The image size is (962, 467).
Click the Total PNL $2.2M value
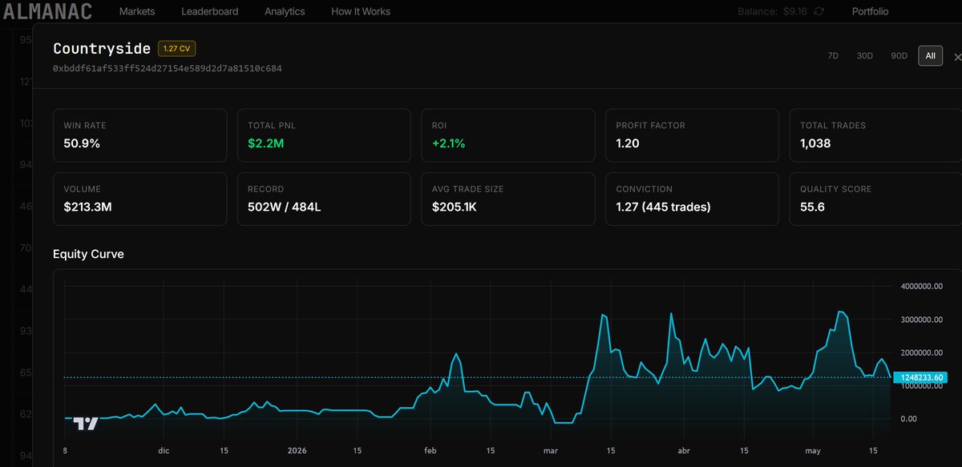pyautogui.click(x=267, y=143)
